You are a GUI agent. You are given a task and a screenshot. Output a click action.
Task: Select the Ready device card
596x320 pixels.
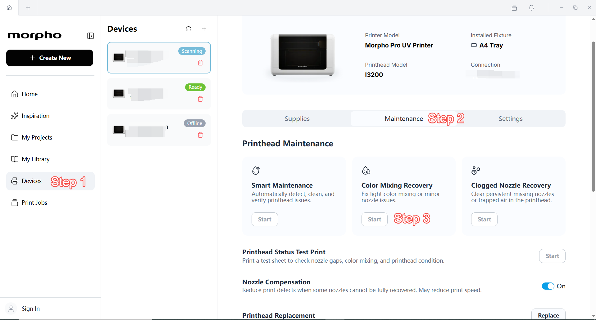pyautogui.click(x=159, y=94)
